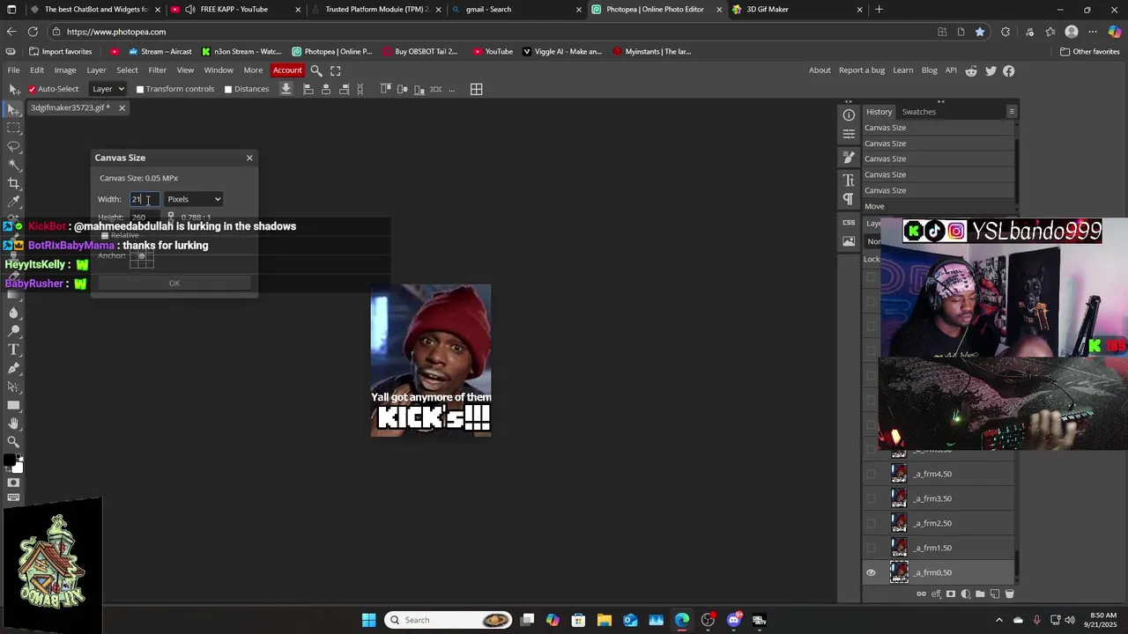Select the _a_frm2,50 layer thumbnail
Image resolution: width=1128 pixels, height=634 pixels.
[x=899, y=523]
